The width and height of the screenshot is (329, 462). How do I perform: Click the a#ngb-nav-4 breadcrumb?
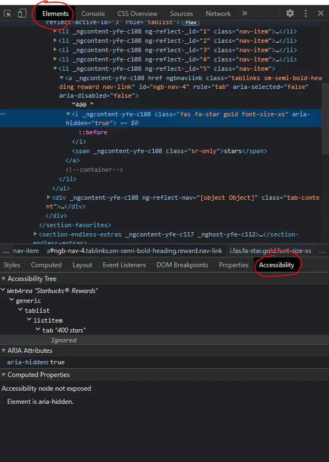coord(134,251)
